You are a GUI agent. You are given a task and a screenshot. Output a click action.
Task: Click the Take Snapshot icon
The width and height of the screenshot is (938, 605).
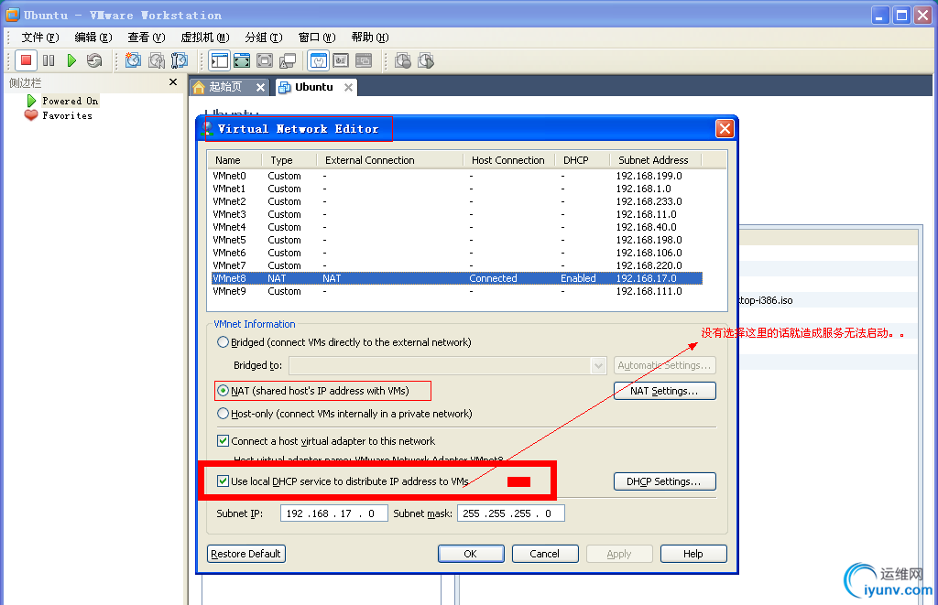(x=133, y=60)
